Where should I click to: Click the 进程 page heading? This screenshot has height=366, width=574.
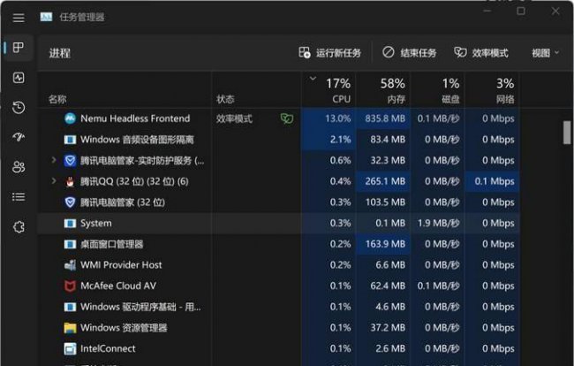60,54
